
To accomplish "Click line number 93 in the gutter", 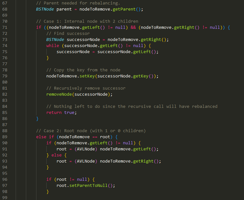I will point(5,161).
